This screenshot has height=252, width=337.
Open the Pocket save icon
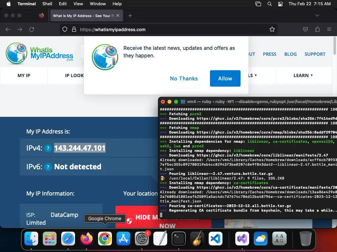(x=305, y=29)
